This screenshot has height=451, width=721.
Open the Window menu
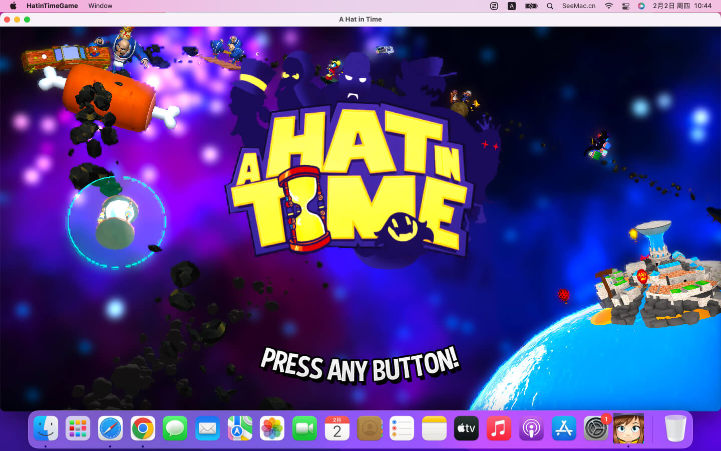tap(100, 6)
